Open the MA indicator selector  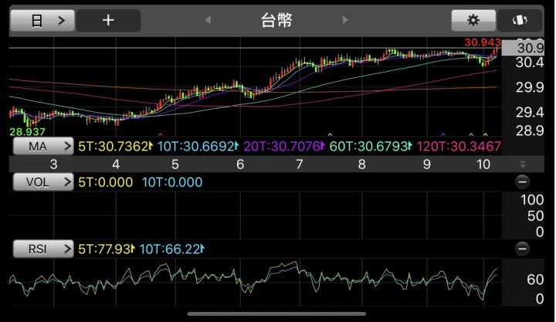(43, 146)
